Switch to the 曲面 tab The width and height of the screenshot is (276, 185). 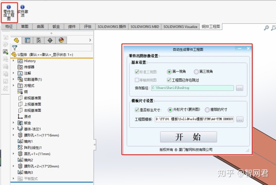click(40, 26)
